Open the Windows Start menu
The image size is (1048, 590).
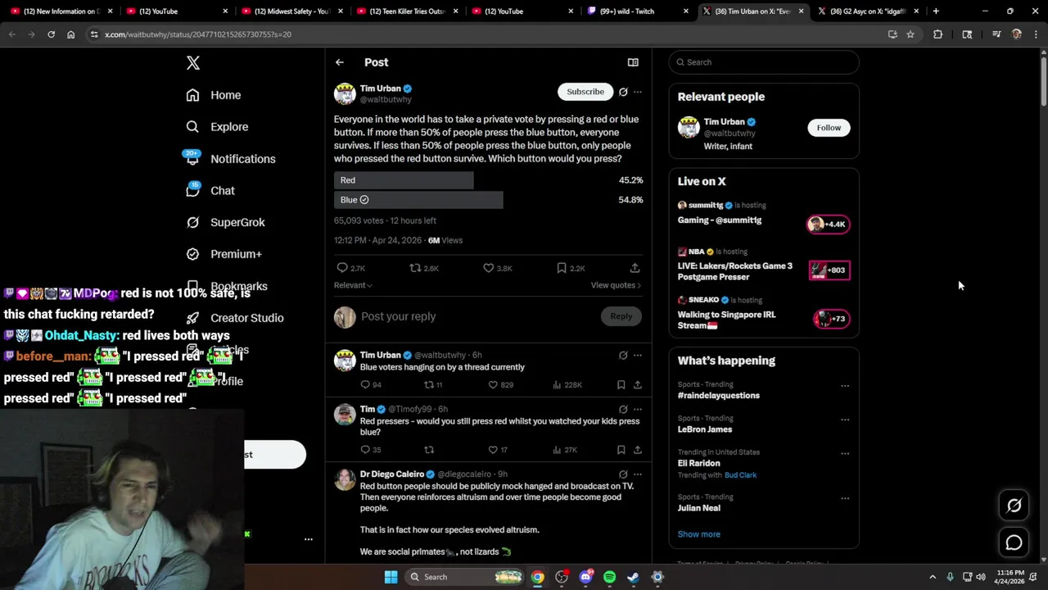click(x=391, y=577)
